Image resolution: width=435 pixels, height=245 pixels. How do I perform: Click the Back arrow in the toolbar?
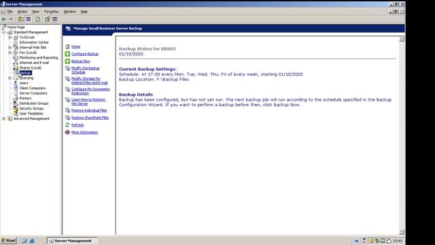coord(3,19)
